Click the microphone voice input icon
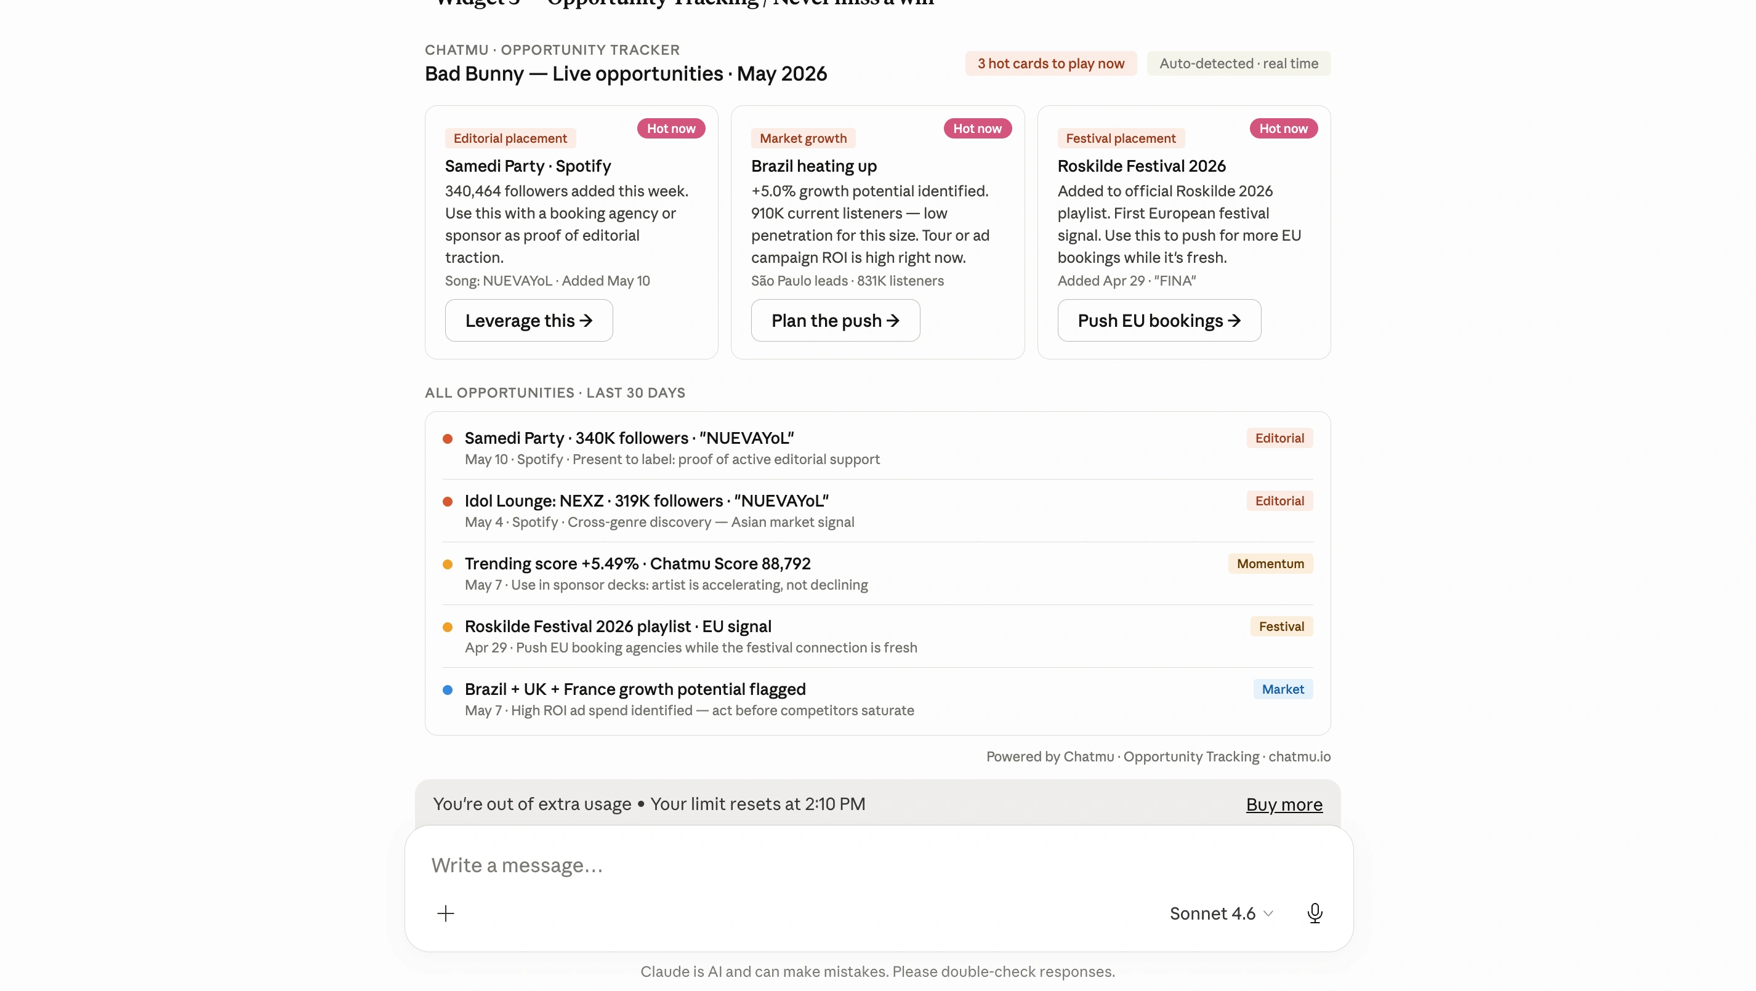This screenshot has height=991, width=1756. tap(1315, 913)
